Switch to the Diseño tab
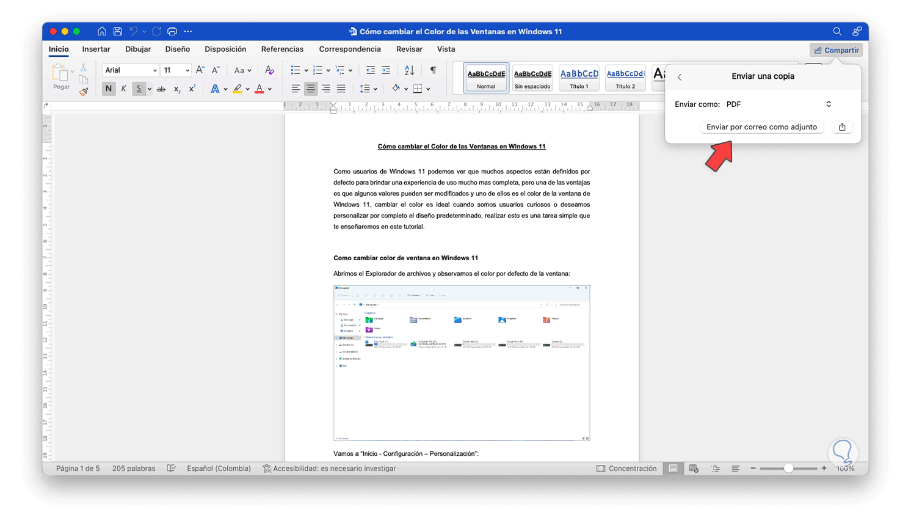This screenshot has width=911, height=518. click(178, 49)
